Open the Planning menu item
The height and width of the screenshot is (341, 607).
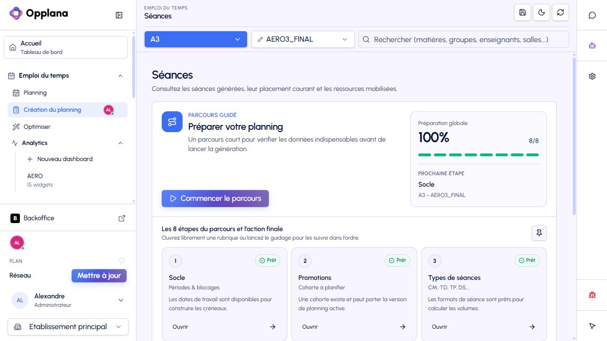pyautogui.click(x=67, y=93)
